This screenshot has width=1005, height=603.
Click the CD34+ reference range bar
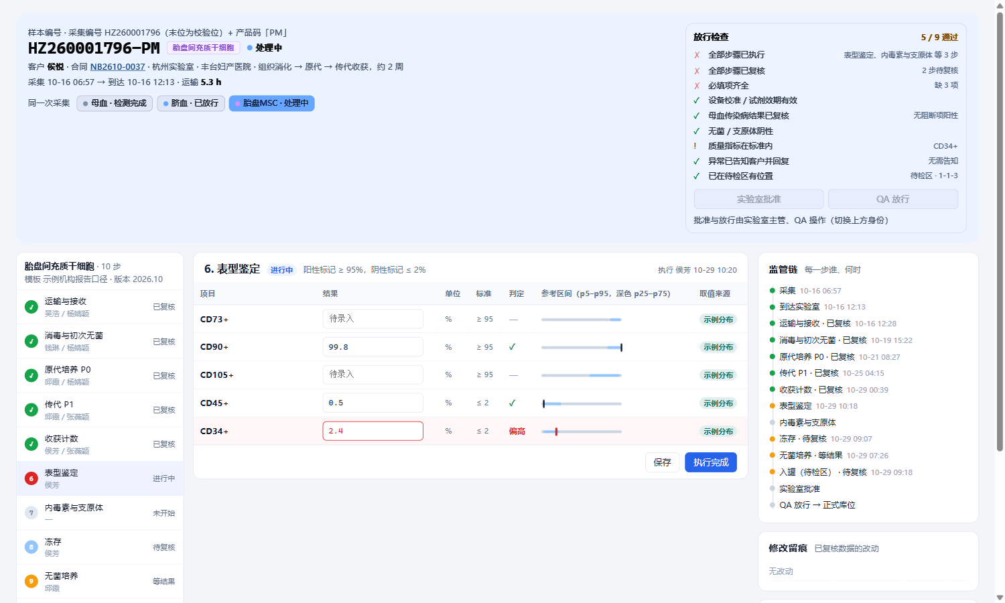coord(582,431)
